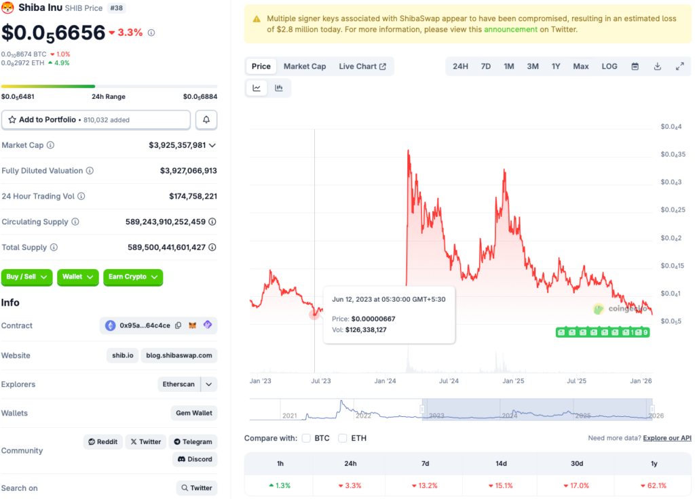Enable ETH comparison checkbox
Image resolution: width=695 pixels, height=499 pixels.
pos(343,438)
